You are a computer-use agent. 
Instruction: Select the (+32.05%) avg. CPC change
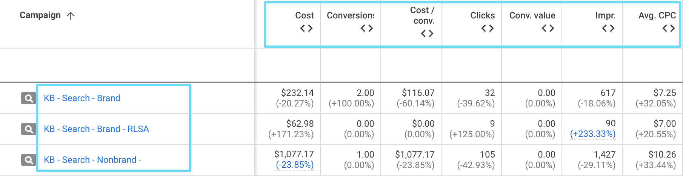click(x=656, y=103)
